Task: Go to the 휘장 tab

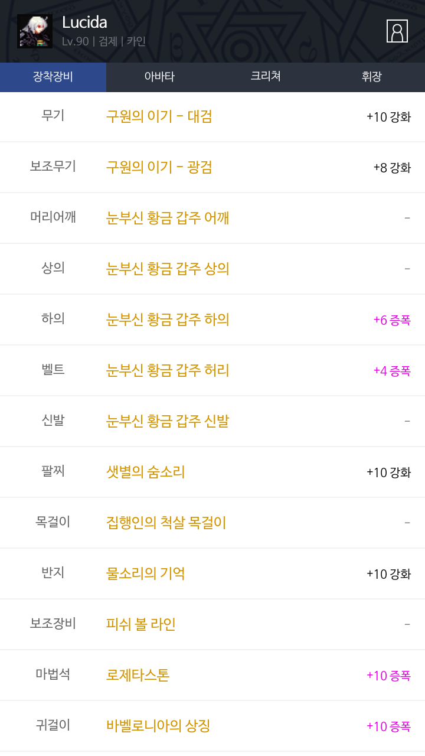Action: 372,77
